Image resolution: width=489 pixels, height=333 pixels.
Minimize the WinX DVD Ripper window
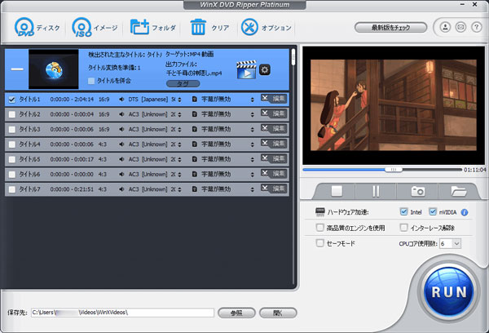pos(462,4)
